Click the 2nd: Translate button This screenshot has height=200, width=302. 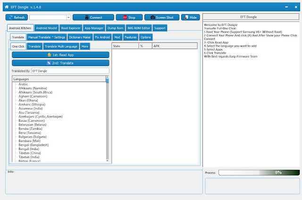point(60,63)
